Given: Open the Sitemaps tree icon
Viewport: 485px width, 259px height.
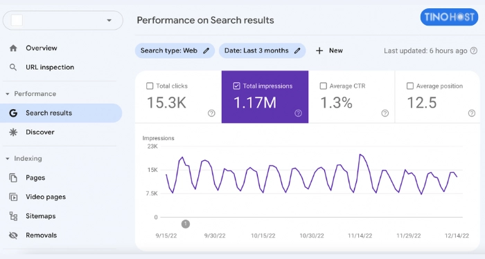Looking at the screenshot, I should [x=13, y=215].
